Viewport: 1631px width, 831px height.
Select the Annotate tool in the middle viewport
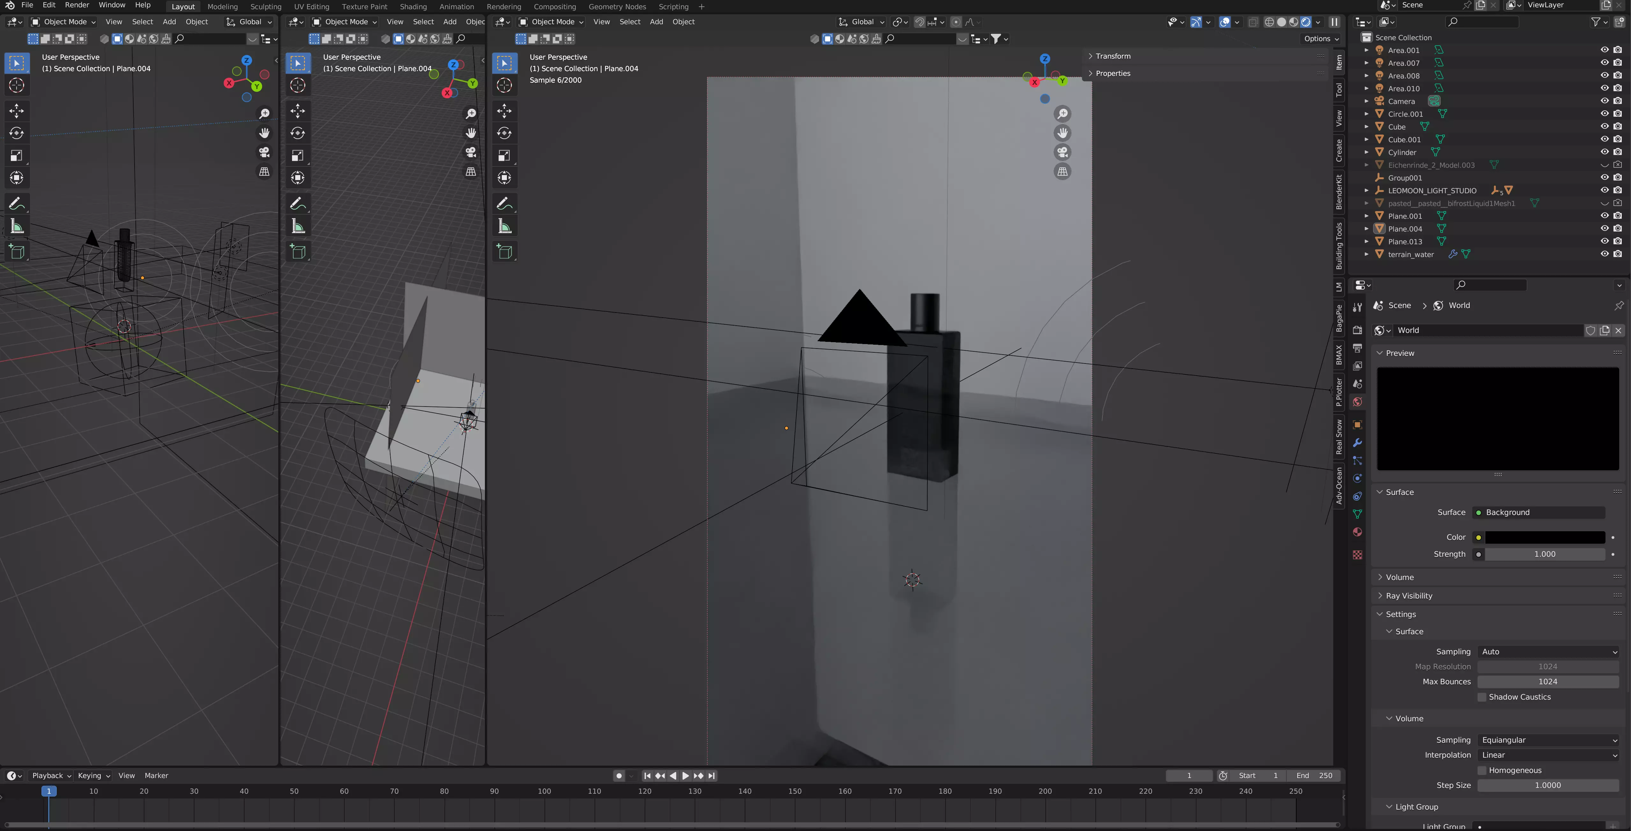pos(297,204)
